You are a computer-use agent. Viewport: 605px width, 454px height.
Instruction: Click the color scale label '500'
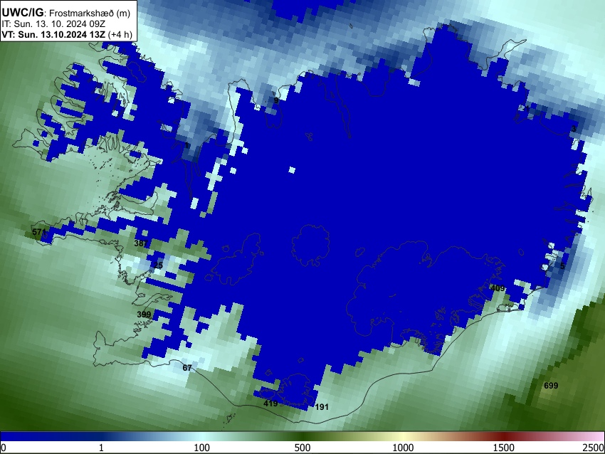[x=302, y=448]
